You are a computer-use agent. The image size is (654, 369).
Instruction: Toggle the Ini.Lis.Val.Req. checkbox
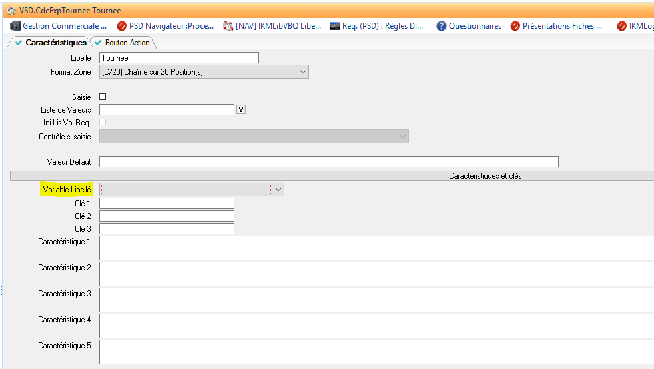point(103,122)
